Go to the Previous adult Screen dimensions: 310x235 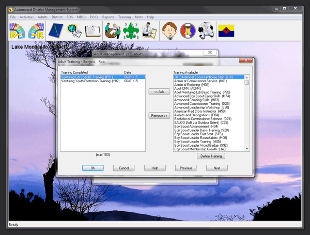(186, 168)
